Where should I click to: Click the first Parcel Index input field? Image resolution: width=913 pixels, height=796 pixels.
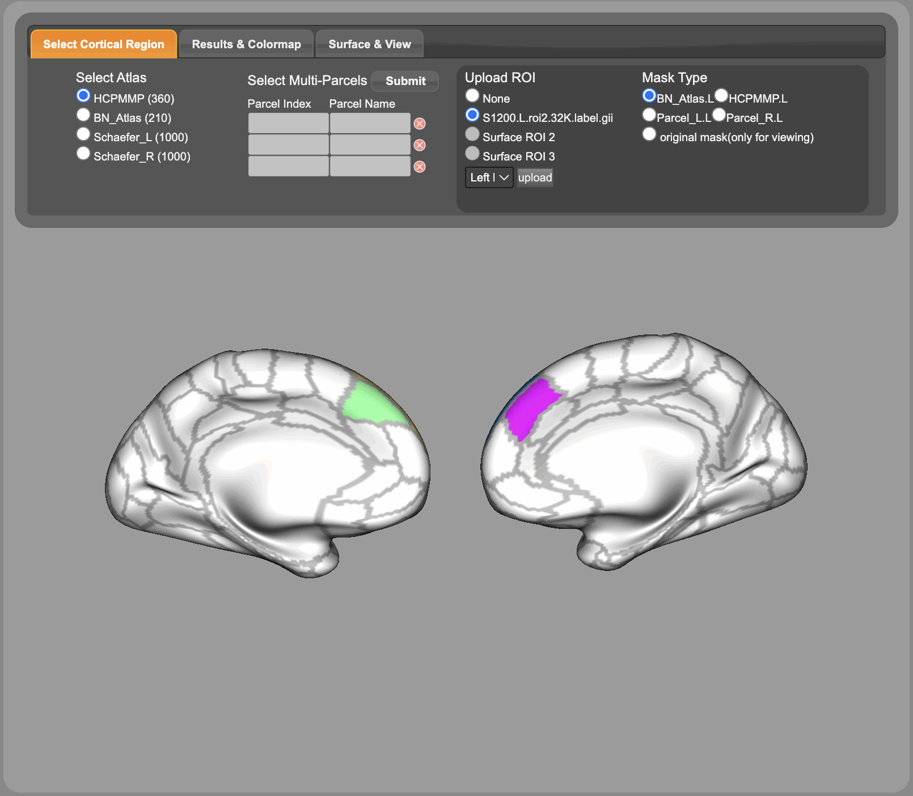click(288, 123)
